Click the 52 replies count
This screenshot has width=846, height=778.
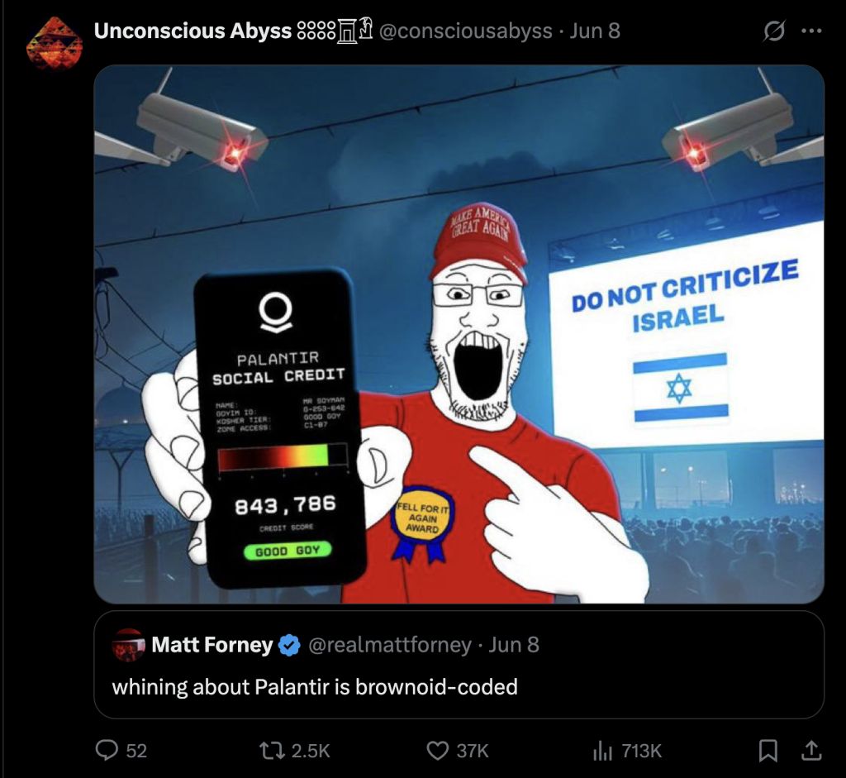click(136, 751)
